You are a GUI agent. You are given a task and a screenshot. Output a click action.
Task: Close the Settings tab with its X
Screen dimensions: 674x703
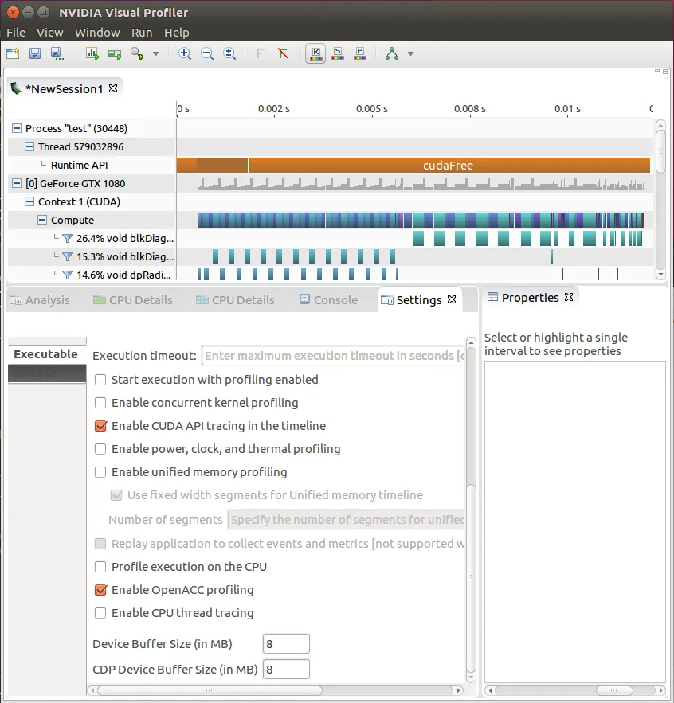coord(452,299)
